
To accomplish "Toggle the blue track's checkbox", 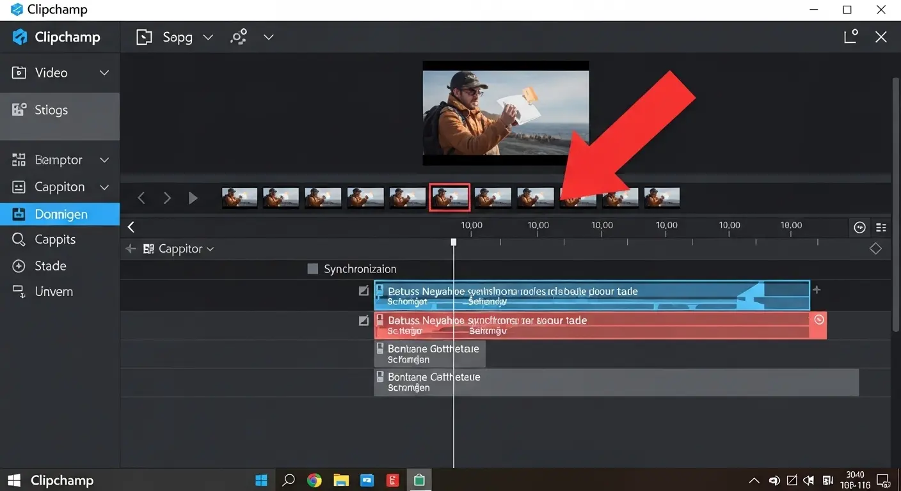I will (x=363, y=291).
